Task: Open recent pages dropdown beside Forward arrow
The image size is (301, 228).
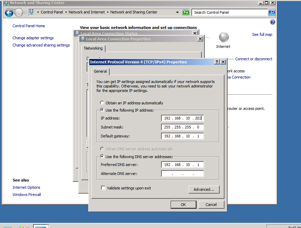Action: [25, 13]
